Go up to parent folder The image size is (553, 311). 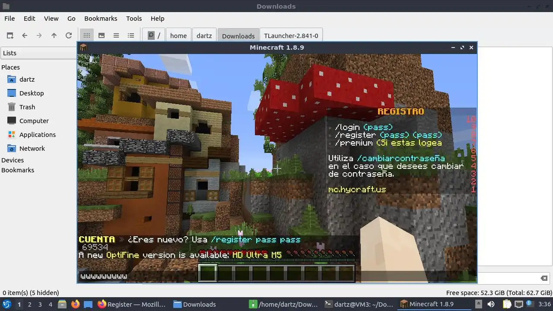click(54, 35)
